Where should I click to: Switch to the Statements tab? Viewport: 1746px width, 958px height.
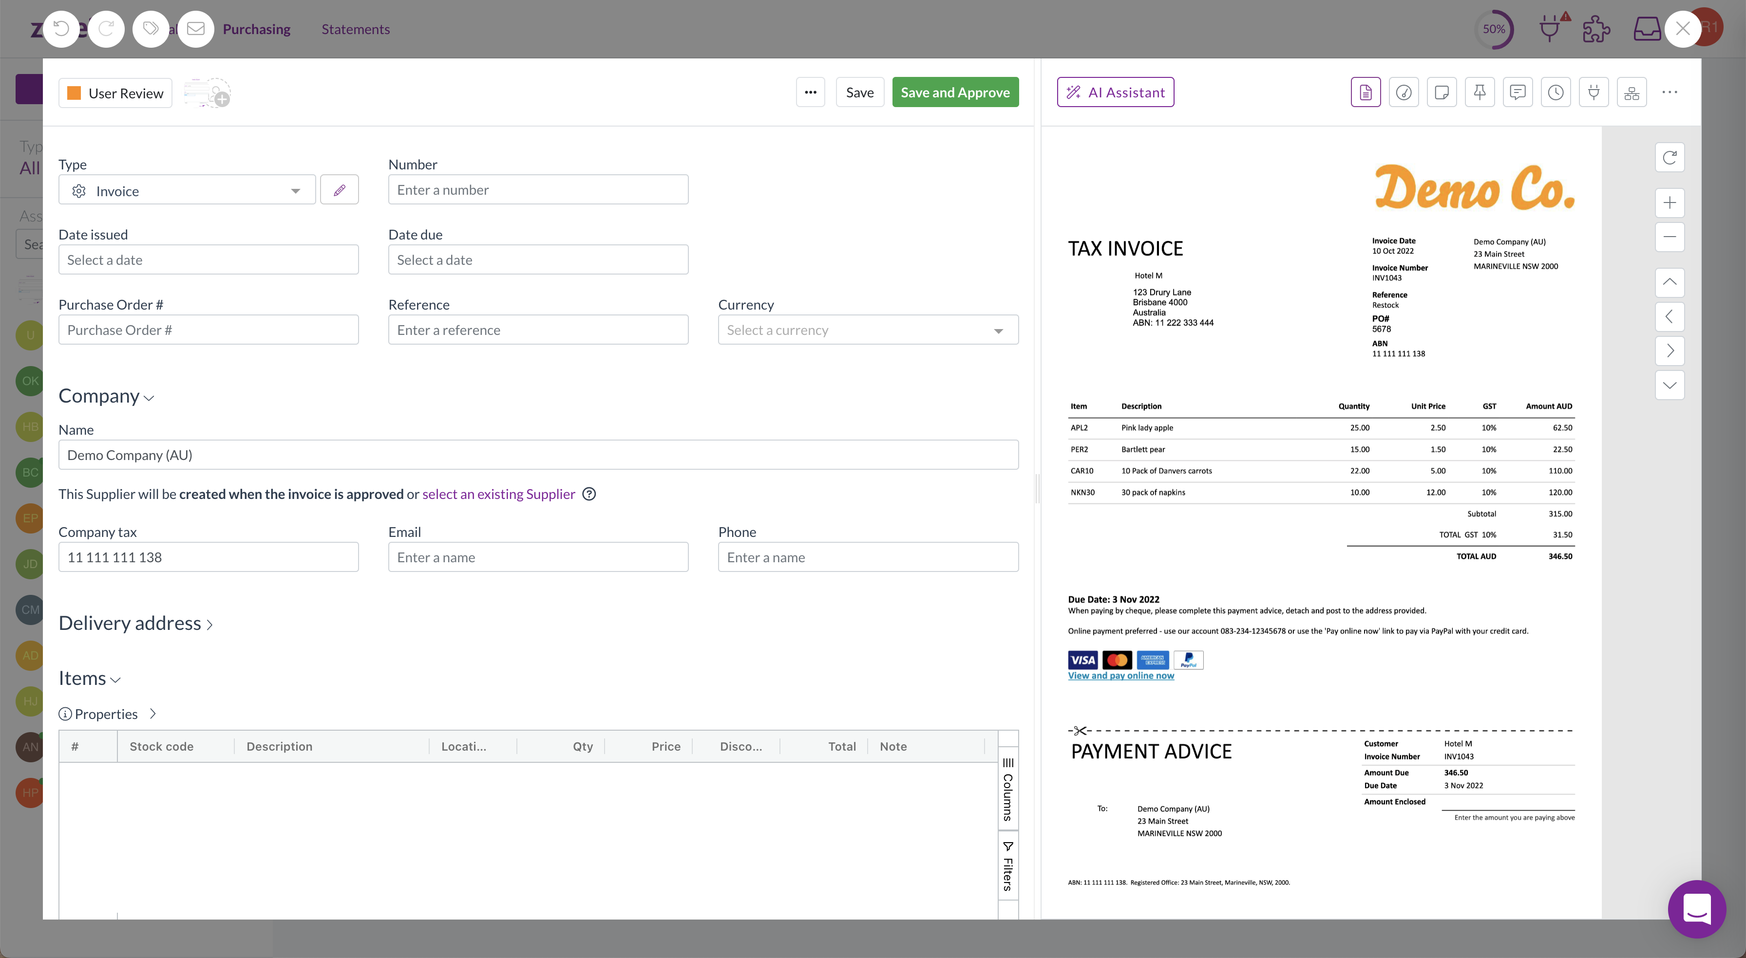click(x=355, y=29)
